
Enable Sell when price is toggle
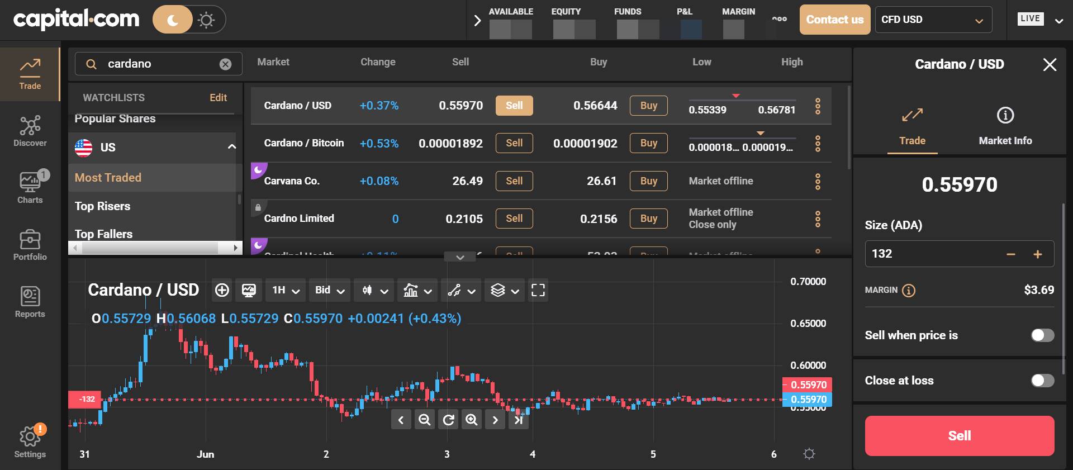tap(1042, 335)
